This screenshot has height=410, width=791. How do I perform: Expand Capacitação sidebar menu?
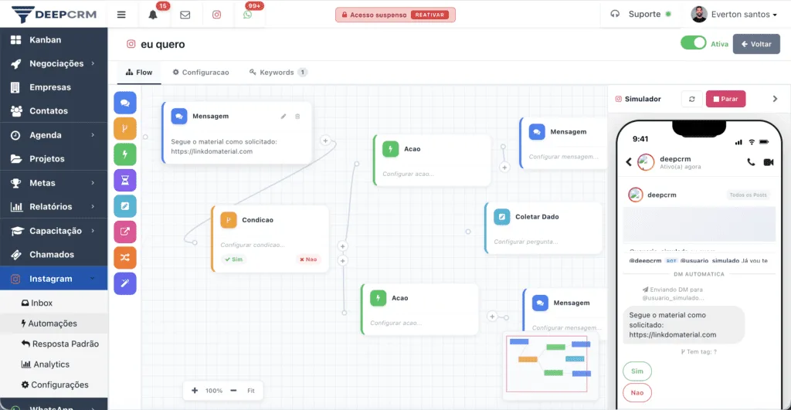tap(53, 231)
